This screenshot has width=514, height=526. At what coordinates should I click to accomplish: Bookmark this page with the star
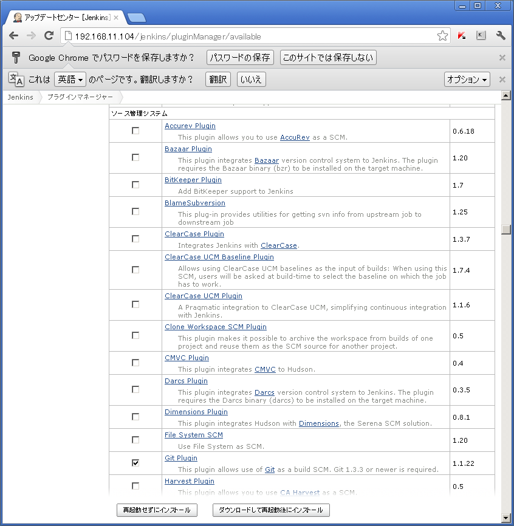[x=442, y=36]
